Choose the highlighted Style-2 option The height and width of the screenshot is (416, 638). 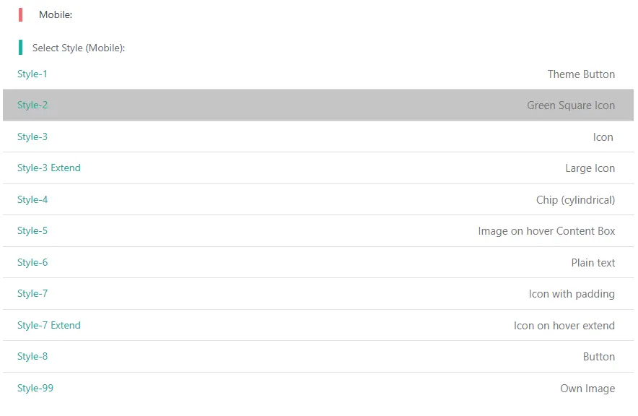pyautogui.click(x=32, y=105)
